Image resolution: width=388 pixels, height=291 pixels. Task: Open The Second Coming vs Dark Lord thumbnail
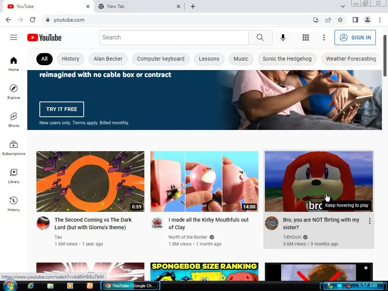tap(90, 181)
